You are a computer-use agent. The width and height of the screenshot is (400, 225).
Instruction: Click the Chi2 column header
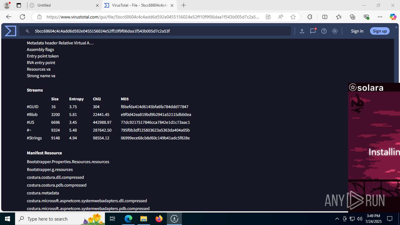97,99
